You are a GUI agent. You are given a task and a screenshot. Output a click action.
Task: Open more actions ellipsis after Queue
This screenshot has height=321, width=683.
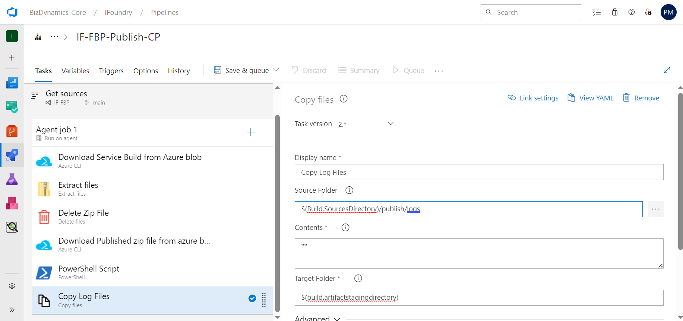coord(439,71)
